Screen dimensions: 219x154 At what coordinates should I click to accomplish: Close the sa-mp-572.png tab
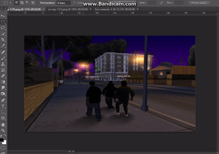91,9
